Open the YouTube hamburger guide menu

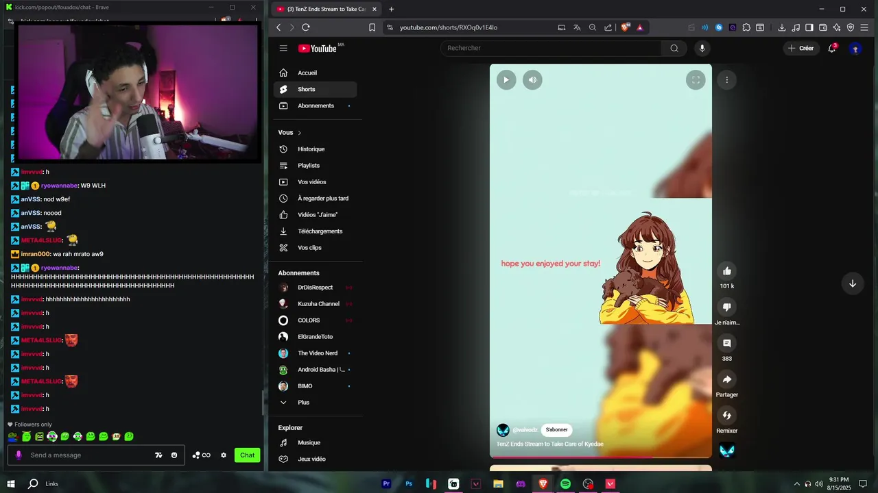(283, 48)
